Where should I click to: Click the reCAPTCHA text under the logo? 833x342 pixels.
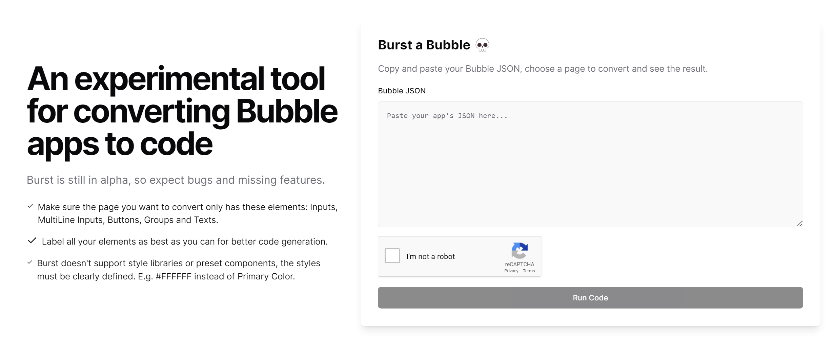point(520,264)
